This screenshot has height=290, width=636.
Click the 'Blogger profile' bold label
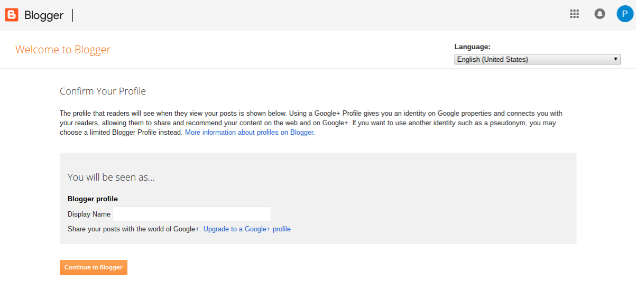[x=93, y=199]
